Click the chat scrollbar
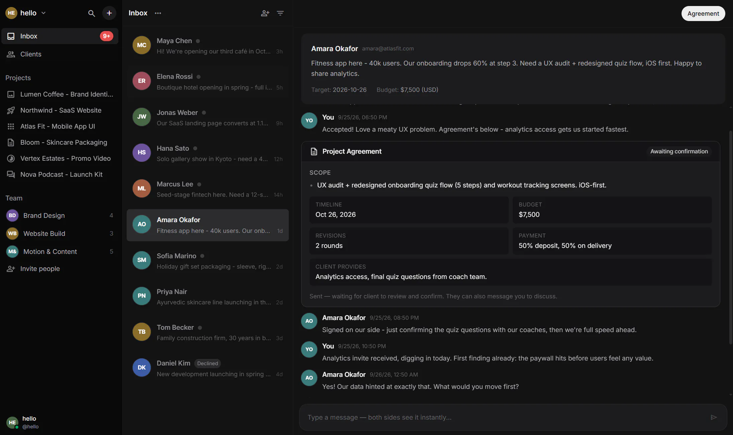This screenshot has width=733, height=435. click(731, 237)
